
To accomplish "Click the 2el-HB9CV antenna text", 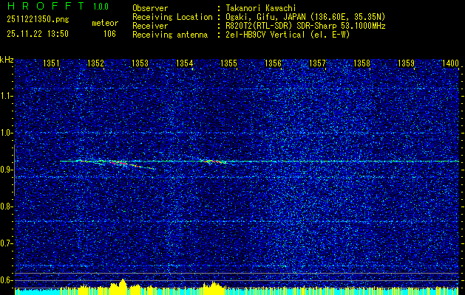I will (286, 35).
